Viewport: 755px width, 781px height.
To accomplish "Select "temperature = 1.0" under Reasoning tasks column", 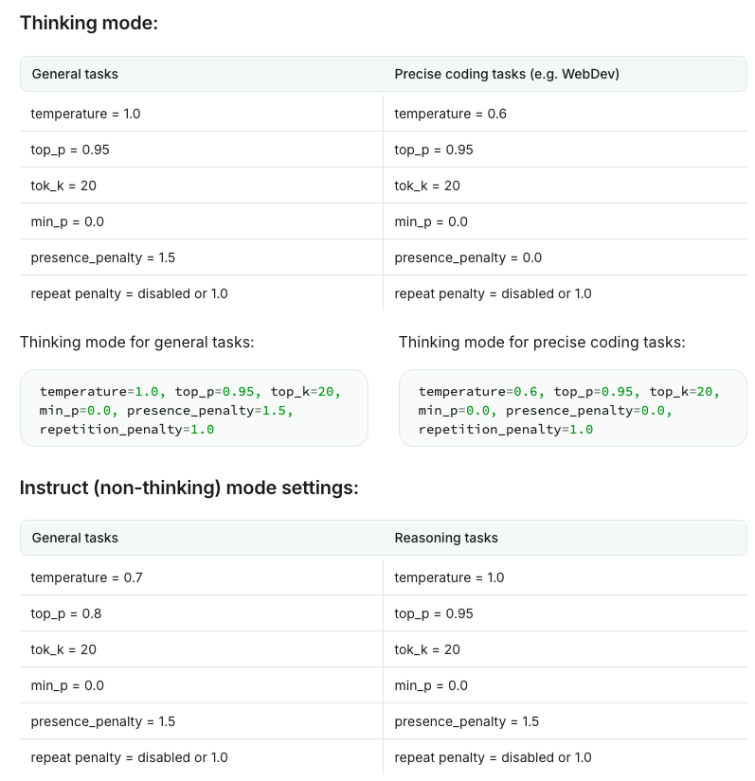I will (450, 577).
